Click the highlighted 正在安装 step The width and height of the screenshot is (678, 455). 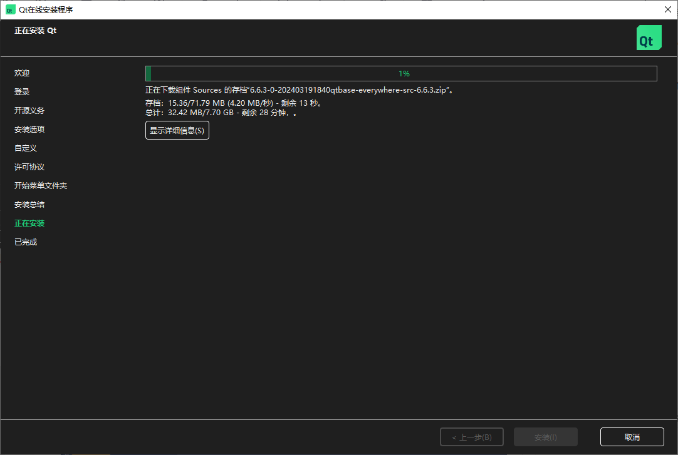(x=28, y=223)
